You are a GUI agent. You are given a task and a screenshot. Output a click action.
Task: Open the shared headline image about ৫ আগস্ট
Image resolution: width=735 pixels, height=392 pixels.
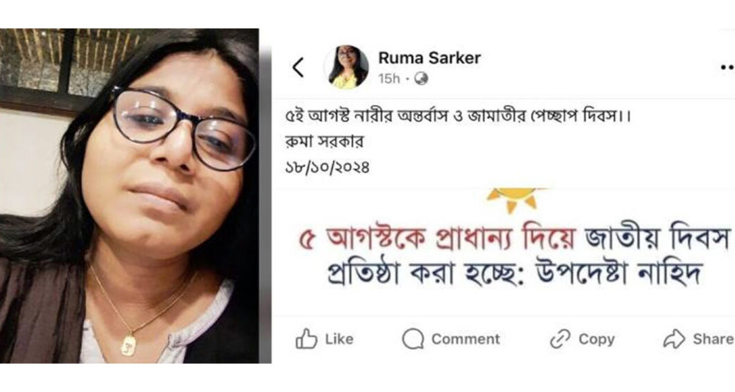(x=503, y=252)
